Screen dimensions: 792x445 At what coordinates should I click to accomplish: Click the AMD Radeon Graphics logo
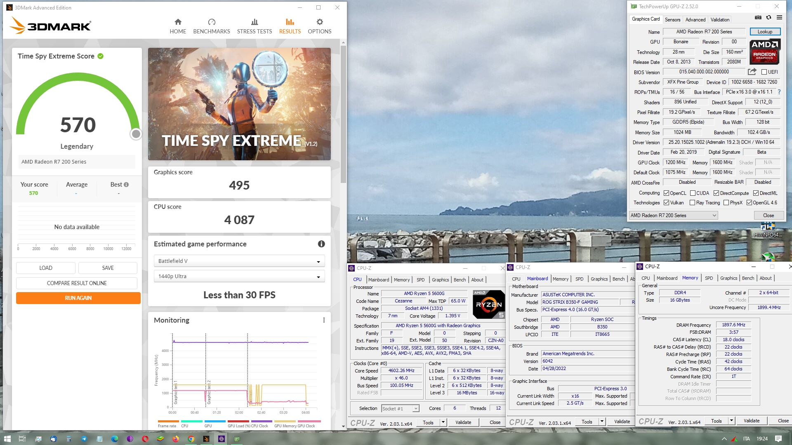pyautogui.click(x=764, y=52)
